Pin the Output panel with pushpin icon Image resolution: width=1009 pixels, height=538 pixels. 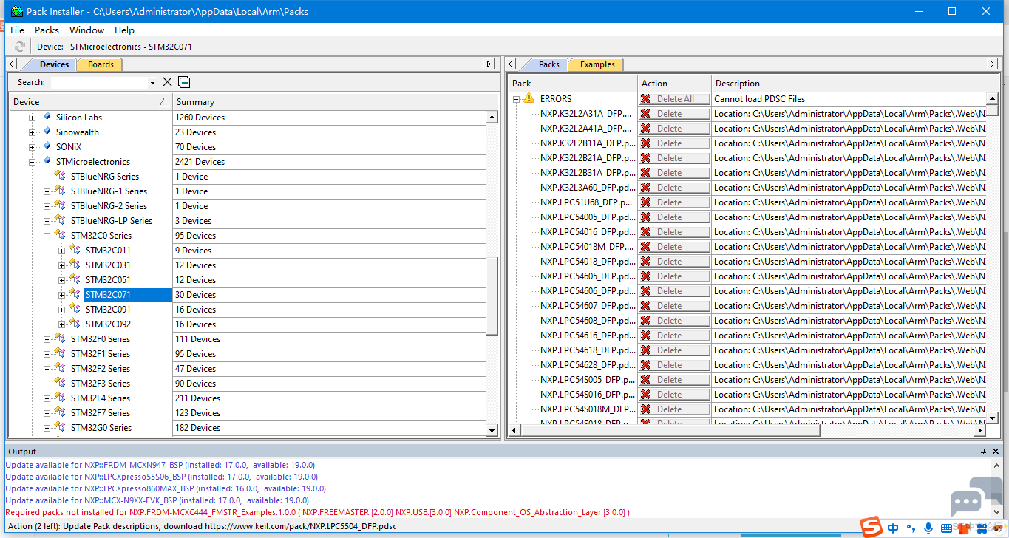pos(983,451)
